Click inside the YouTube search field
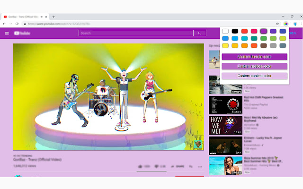Image resolution: width=303 pixels, height=189 pixels. pos(136,33)
